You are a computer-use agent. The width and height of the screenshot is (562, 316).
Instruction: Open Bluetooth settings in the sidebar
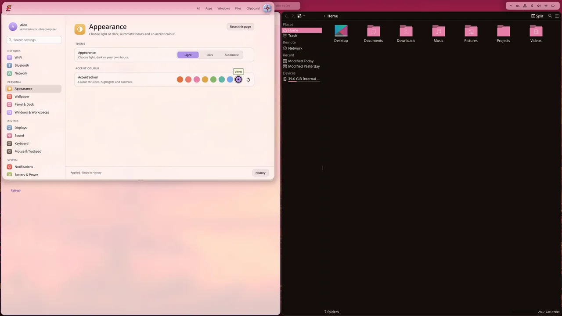click(33, 65)
